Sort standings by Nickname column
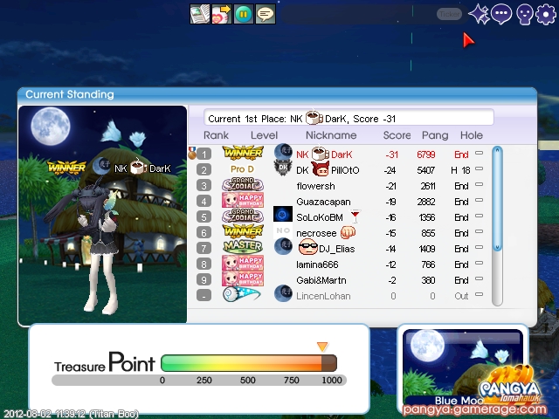This screenshot has width=559, height=419. coord(331,135)
